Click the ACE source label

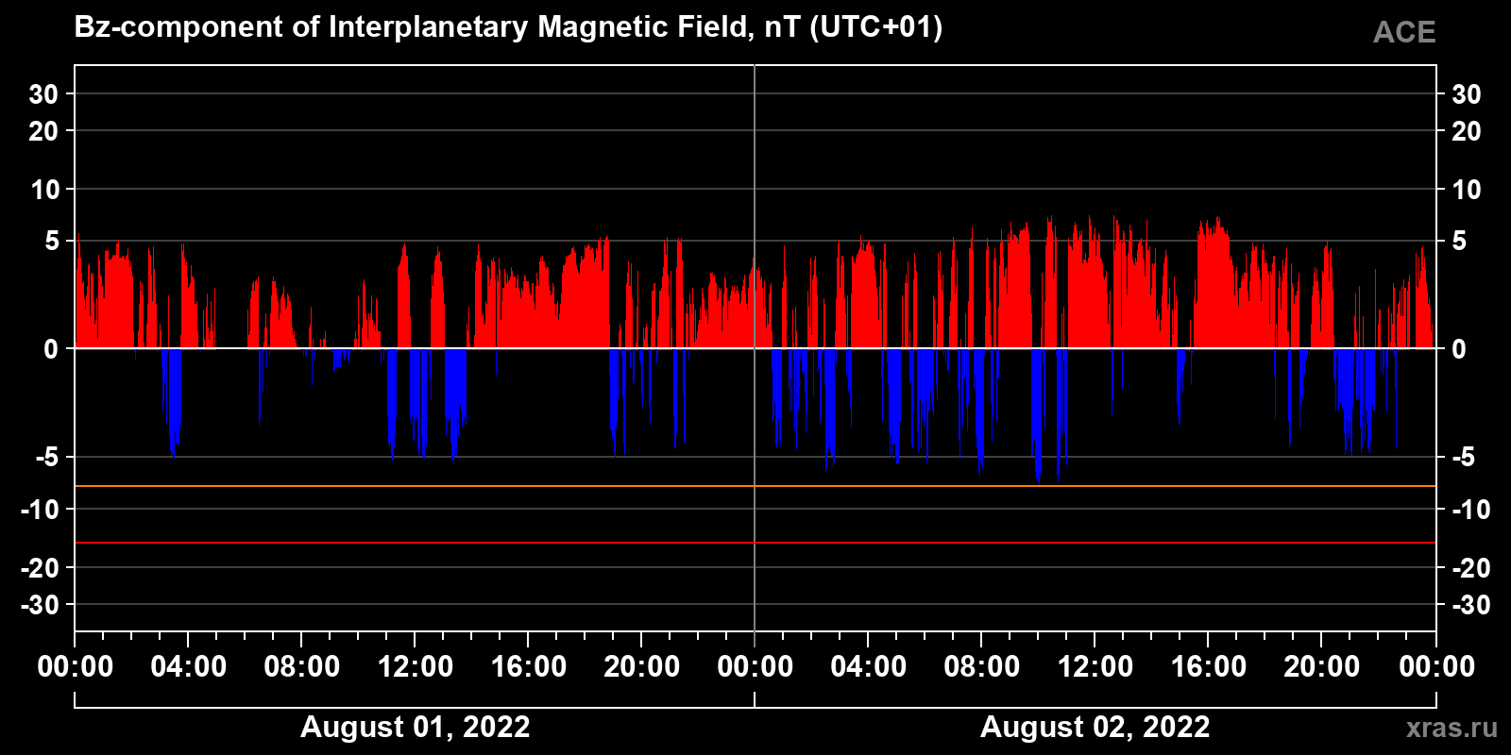pyautogui.click(x=1404, y=32)
